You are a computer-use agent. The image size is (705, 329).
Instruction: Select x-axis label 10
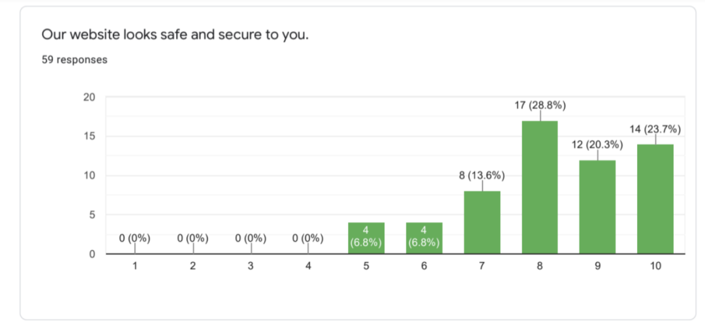tap(655, 266)
